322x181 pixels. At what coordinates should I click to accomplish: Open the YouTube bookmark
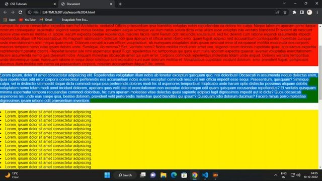pyautogui.click(x=27, y=20)
